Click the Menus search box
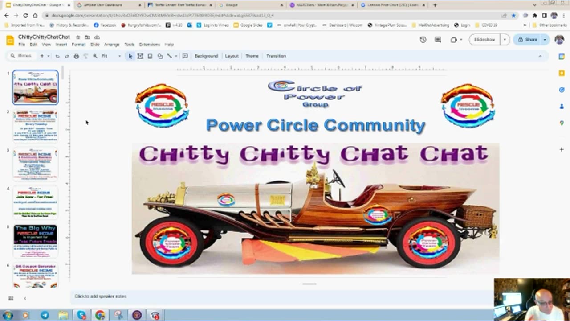The height and width of the screenshot is (321, 570). 21,56
